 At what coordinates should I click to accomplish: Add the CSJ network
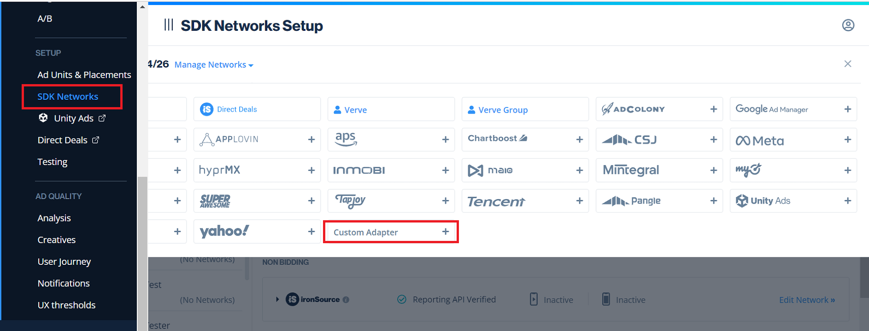tap(713, 139)
